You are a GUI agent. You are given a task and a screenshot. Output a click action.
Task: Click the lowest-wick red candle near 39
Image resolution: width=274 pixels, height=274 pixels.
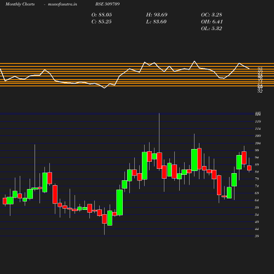pos(105,219)
